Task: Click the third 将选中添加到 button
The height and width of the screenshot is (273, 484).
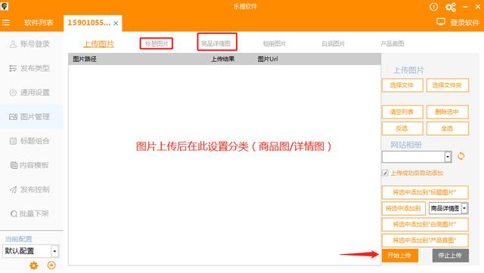Action: 425,225
